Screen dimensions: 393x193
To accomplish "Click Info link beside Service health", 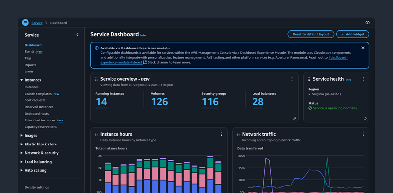I will (x=348, y=80).
